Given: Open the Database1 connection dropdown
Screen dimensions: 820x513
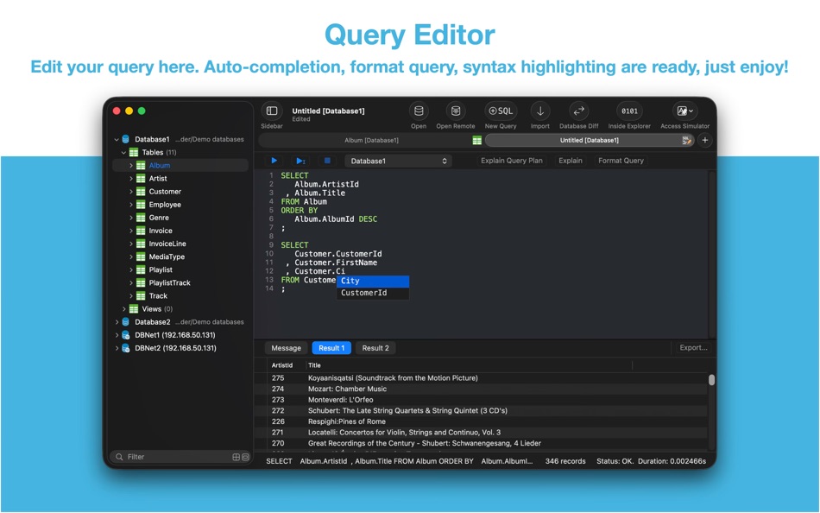Looking at the screenshot, I should pos(398,161).
